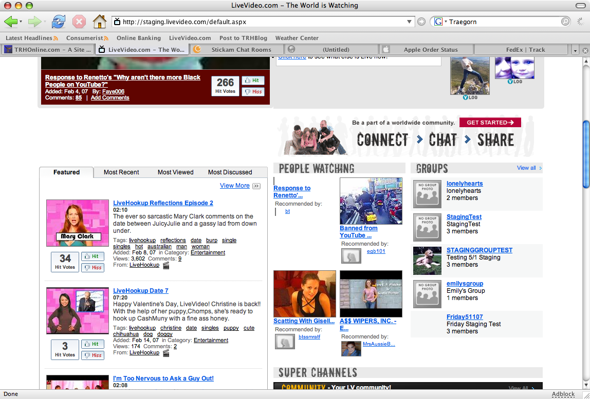This screenshot has height=399, width=590.
Task: Click the View More double-arrow icon
Action: (256, 186)
